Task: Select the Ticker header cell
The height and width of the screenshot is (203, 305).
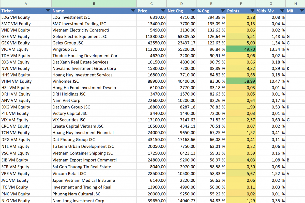Action: 26,11
